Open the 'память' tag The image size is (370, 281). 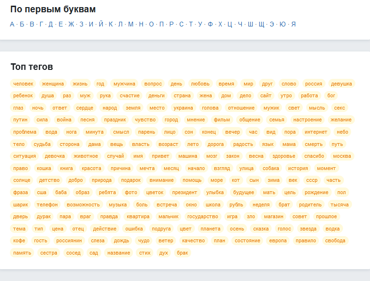[22, 253]
